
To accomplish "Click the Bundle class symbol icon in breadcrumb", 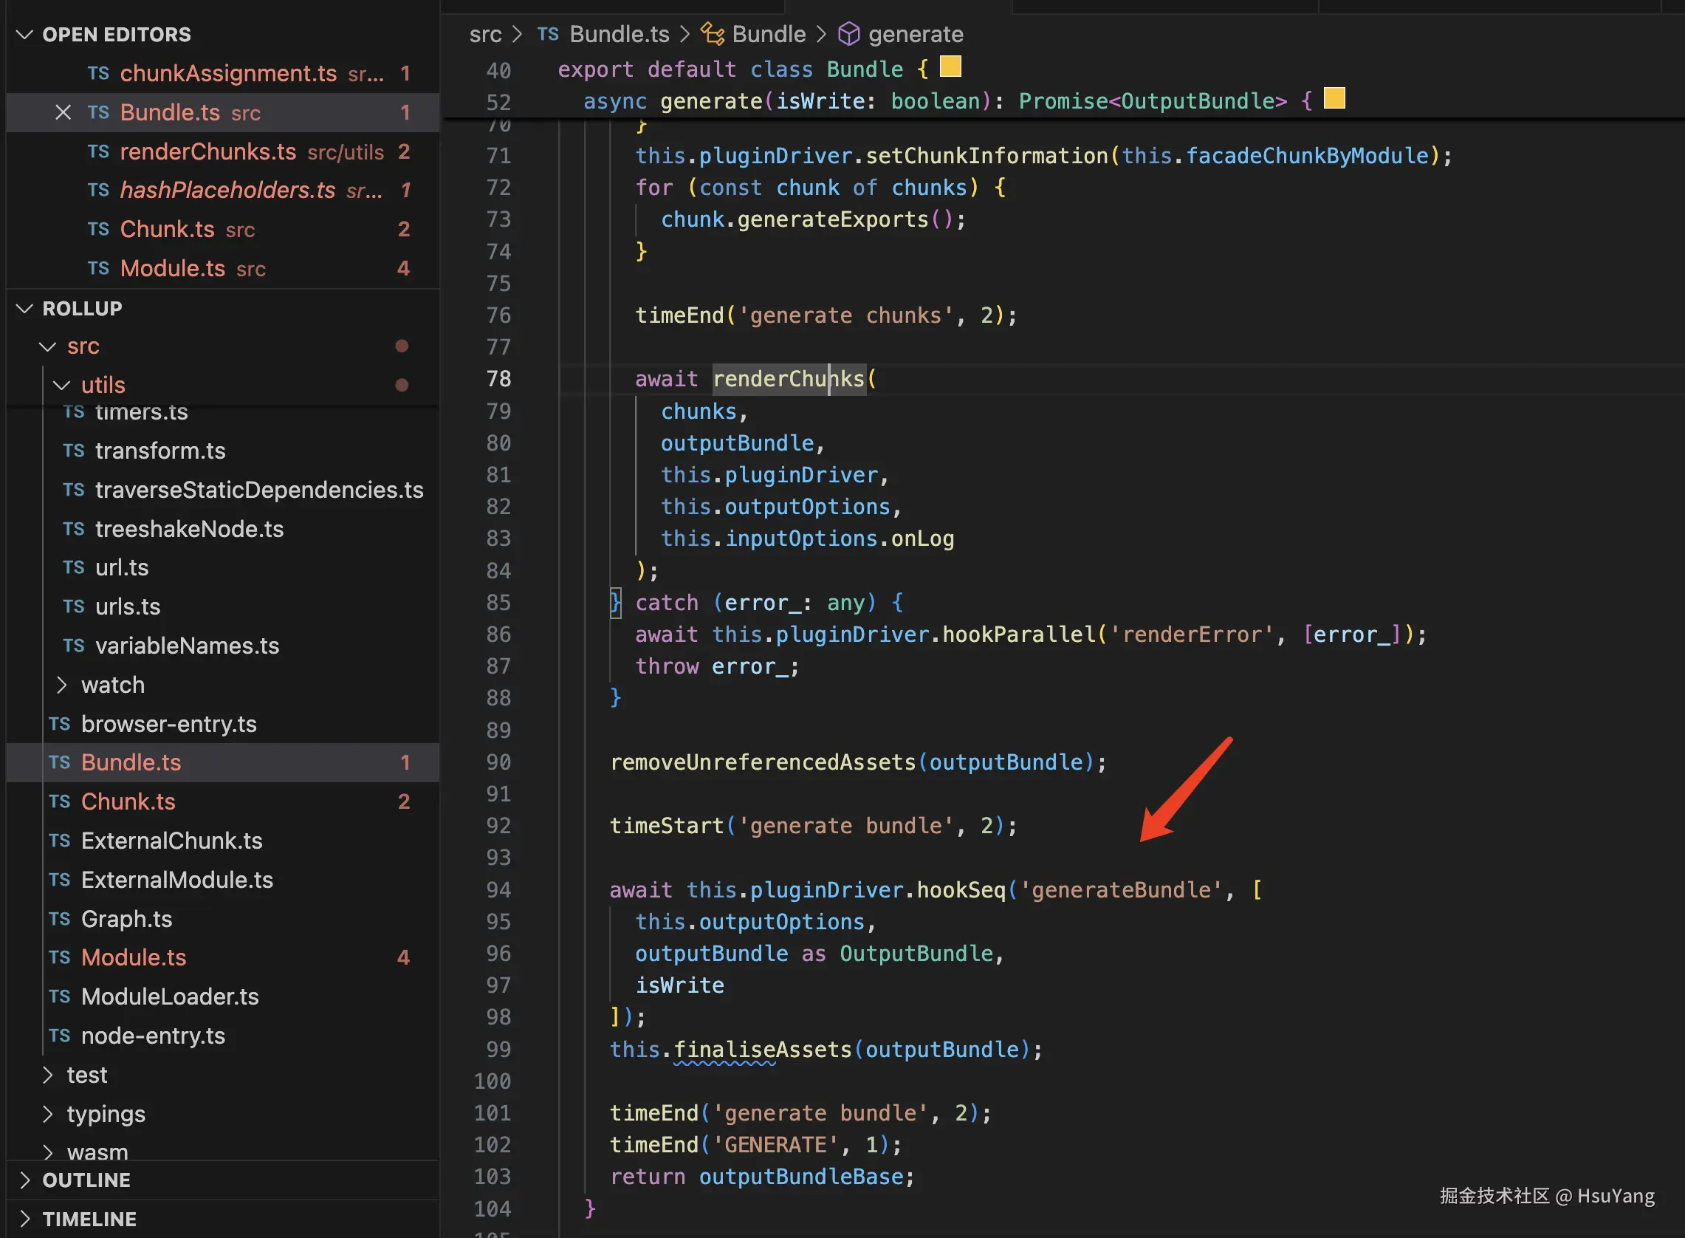I will [713, 34].
